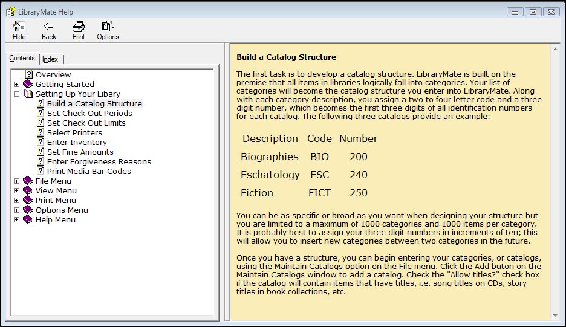Select the Getting Started book label
566x327 pixels.
[65, 85]
